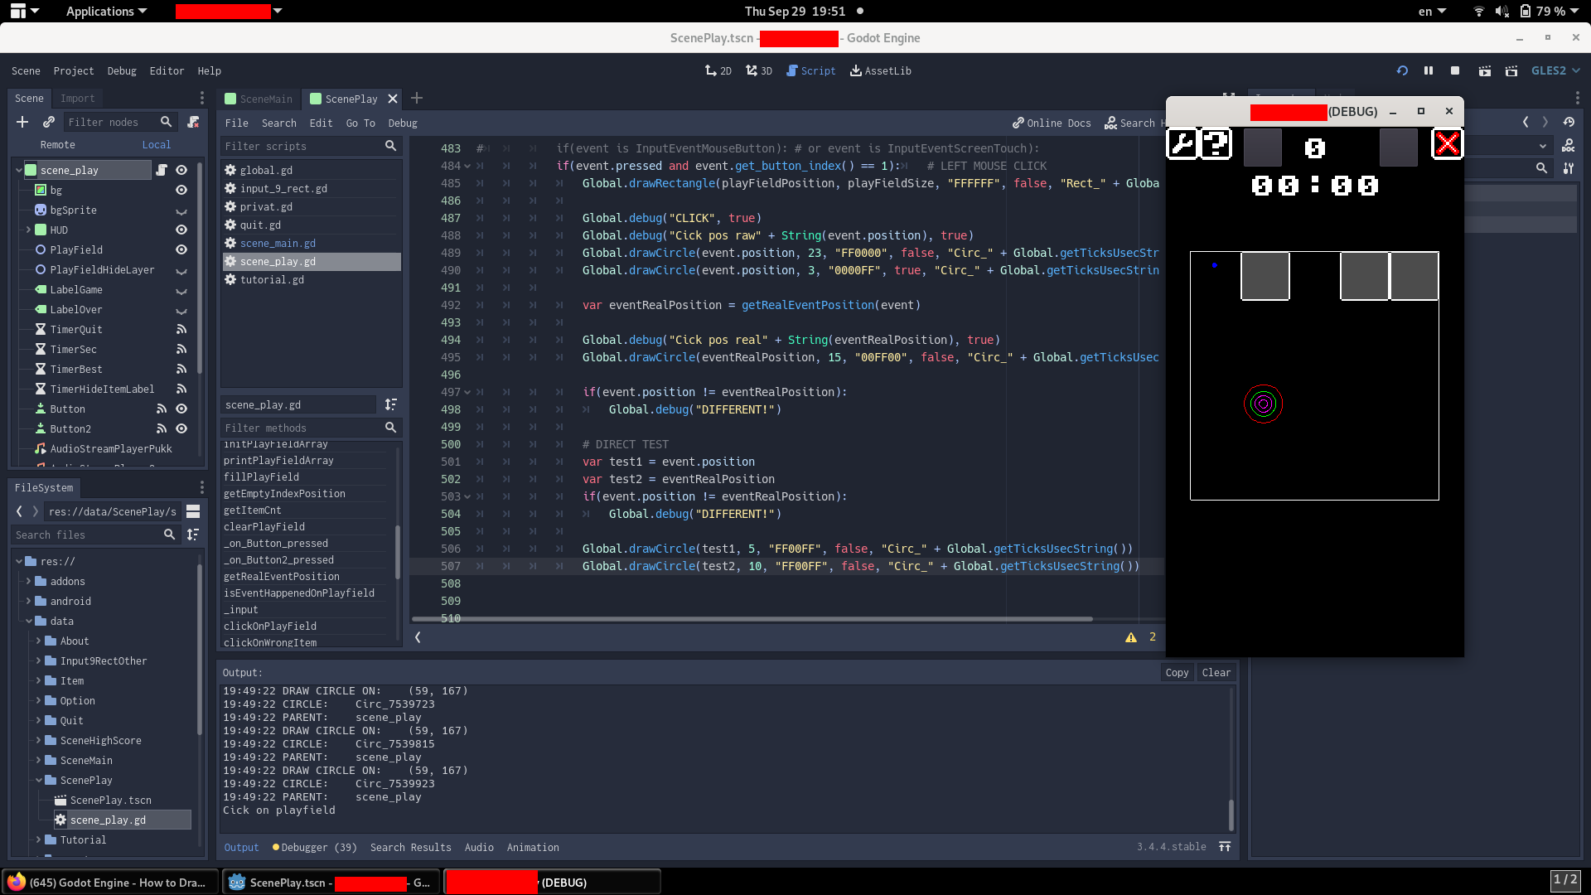Clear the Output log
This screenshot has width=1591, height=895.
(x=1216, y=672)
